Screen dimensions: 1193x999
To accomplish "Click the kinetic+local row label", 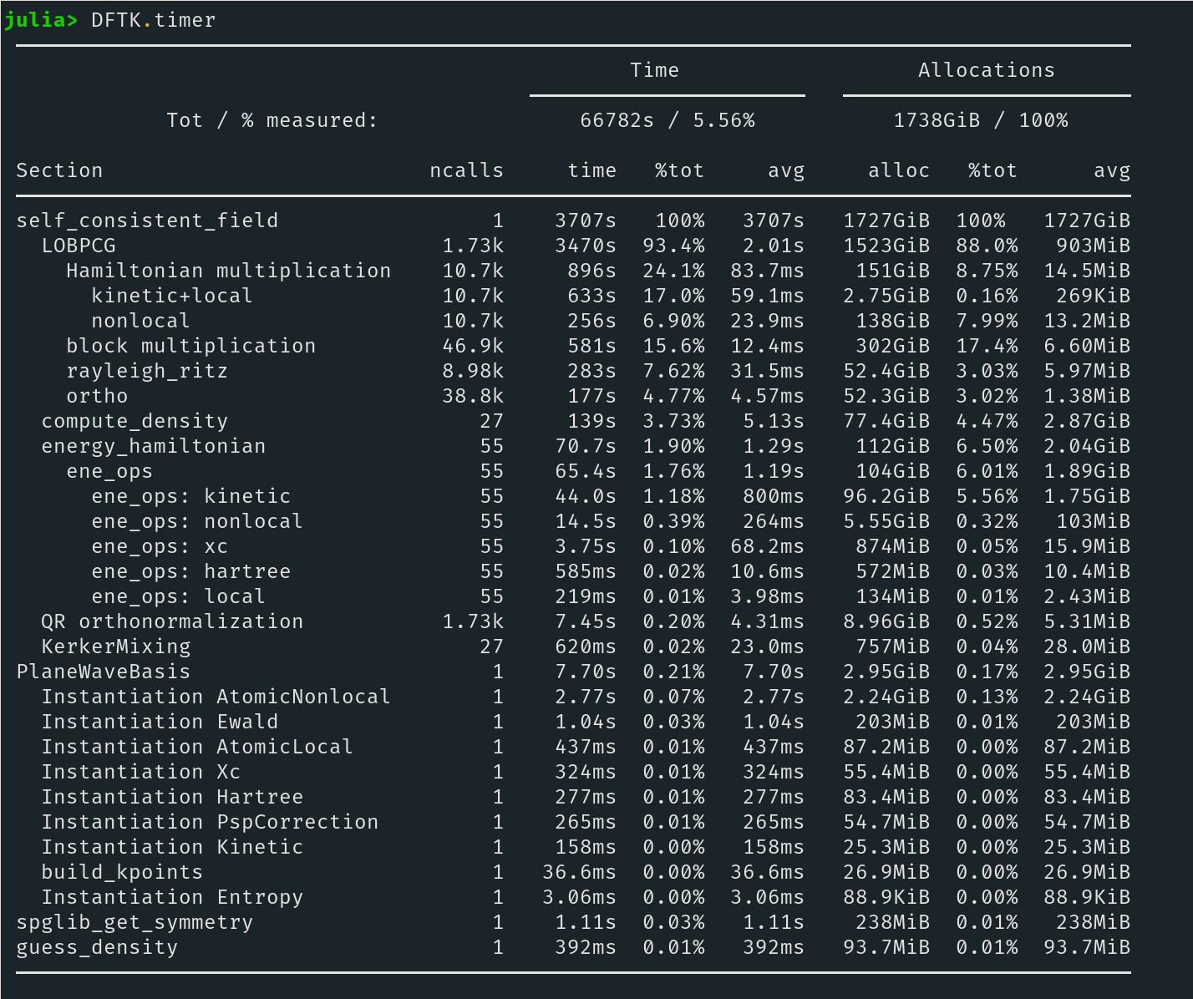I will pyautogui.click(x=172, y=296).
